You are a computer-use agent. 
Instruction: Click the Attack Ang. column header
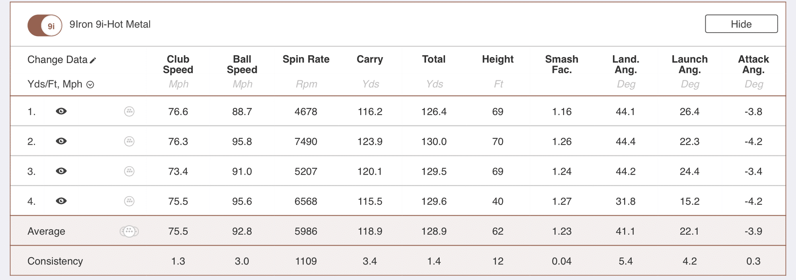(753, 64)
